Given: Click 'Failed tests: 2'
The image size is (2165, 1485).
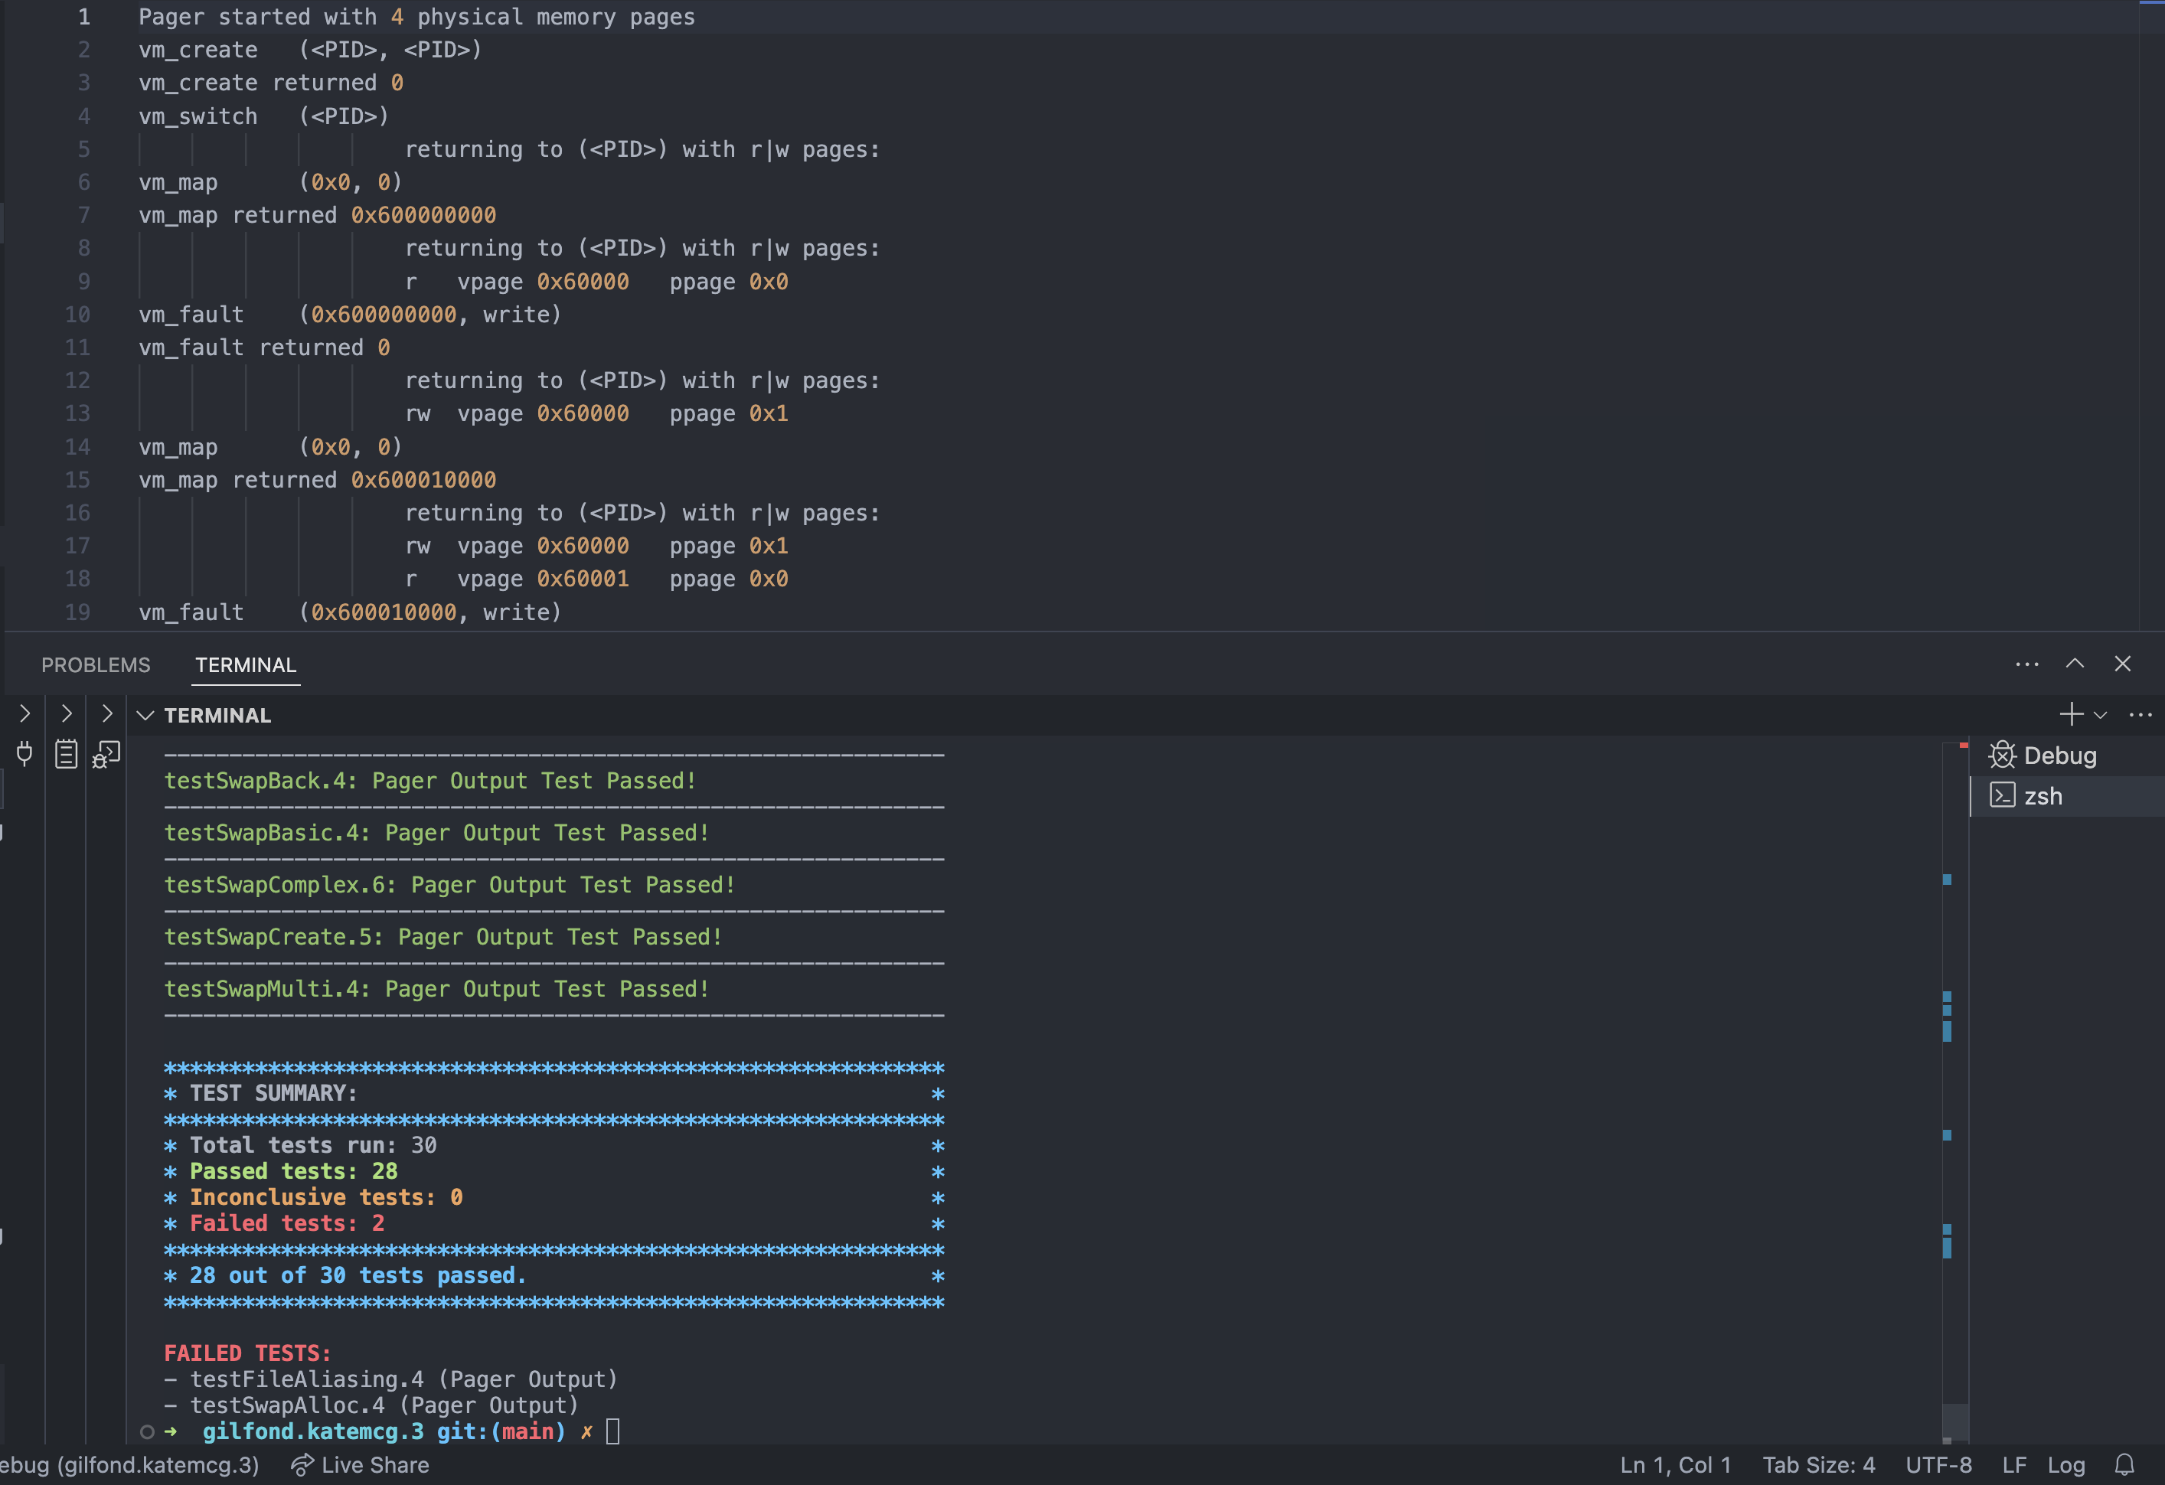Looking at the screenshot, I should click(x=287, y=1223).
